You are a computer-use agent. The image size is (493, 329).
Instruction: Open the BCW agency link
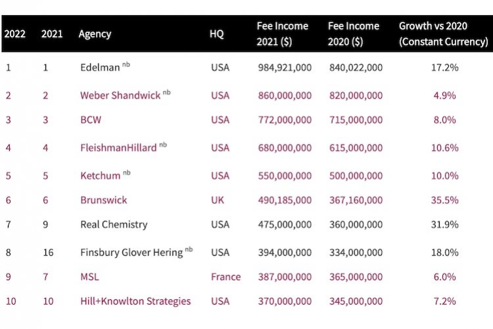[91, 120]
